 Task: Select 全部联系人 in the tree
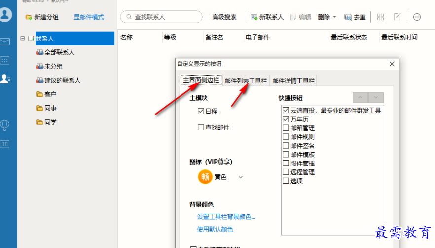pos(55,52)
